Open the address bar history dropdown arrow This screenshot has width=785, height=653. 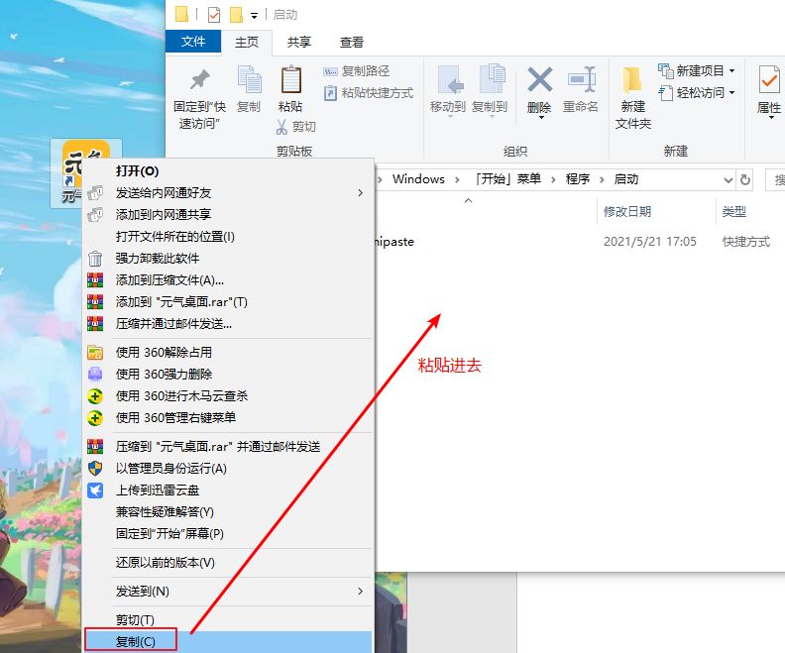729,179
